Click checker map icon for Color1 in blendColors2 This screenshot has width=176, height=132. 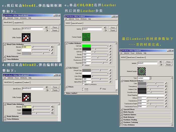[x=52, y=50]
